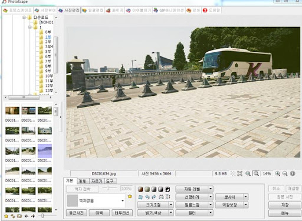302x221 pixels.
Task: Click the folder tree vertical scrollbar thumb
Action: pyautogui.click(x=56, y=55)
